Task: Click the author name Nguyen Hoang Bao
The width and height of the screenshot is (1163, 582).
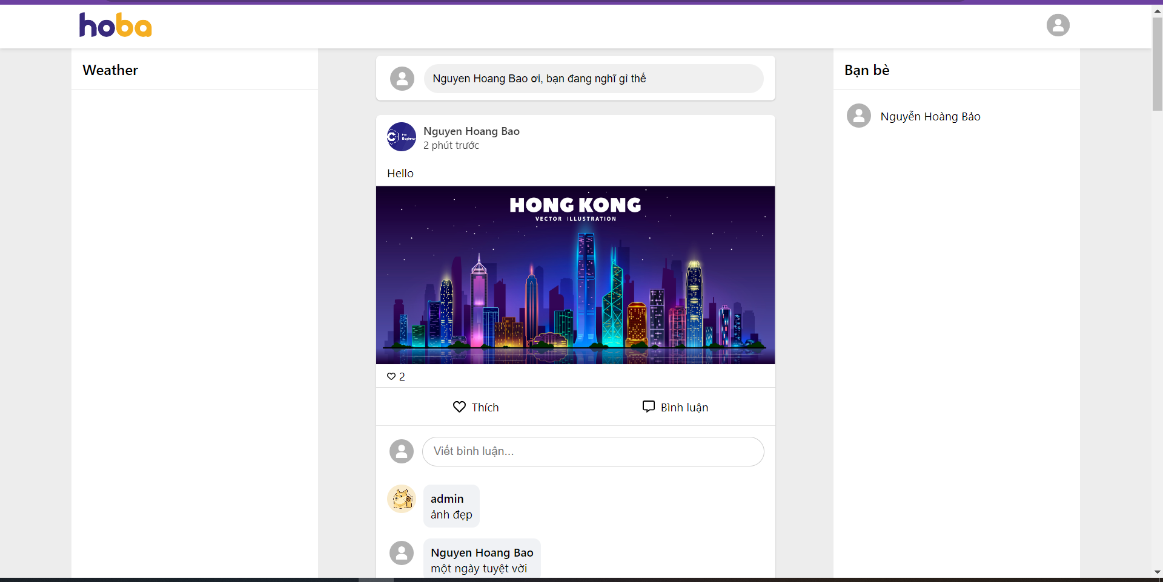Action: coord(471,131)
